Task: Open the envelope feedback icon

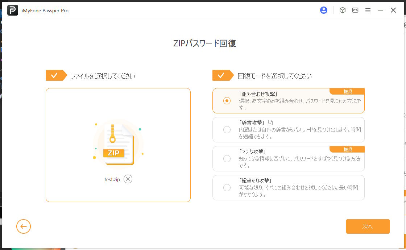Action: click(355, 10)
